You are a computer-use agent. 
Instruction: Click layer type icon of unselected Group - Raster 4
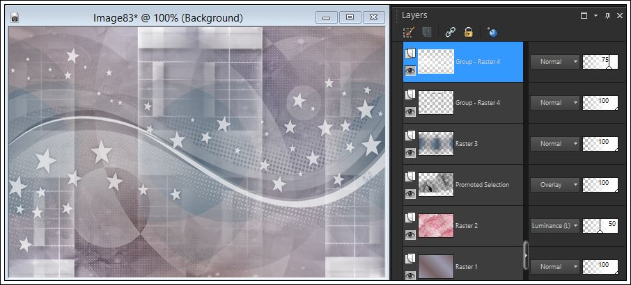coord(410,95)
